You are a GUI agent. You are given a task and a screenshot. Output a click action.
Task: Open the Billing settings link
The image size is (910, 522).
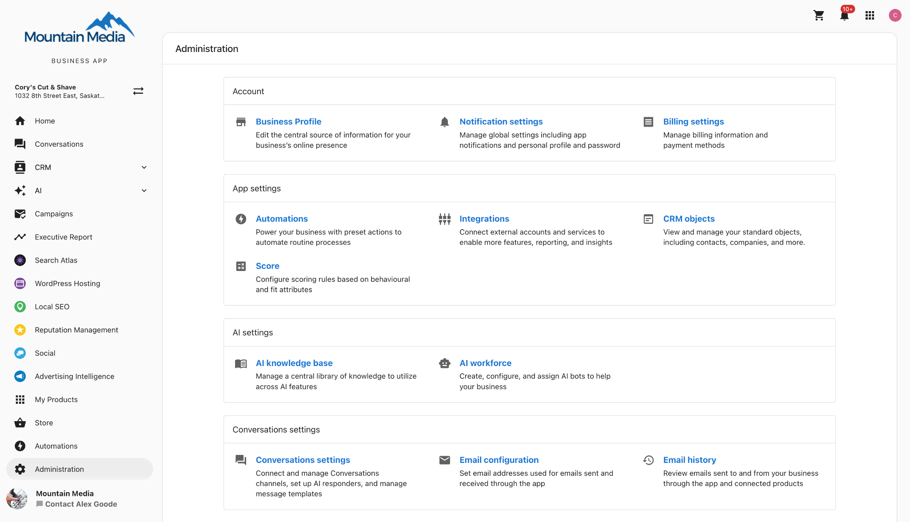click(693, 122)
